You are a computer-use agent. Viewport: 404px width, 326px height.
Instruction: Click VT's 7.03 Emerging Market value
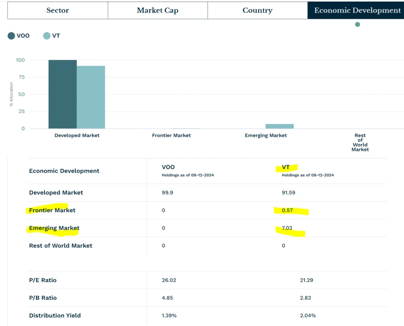pyautogui.click(x=288, y=228)
